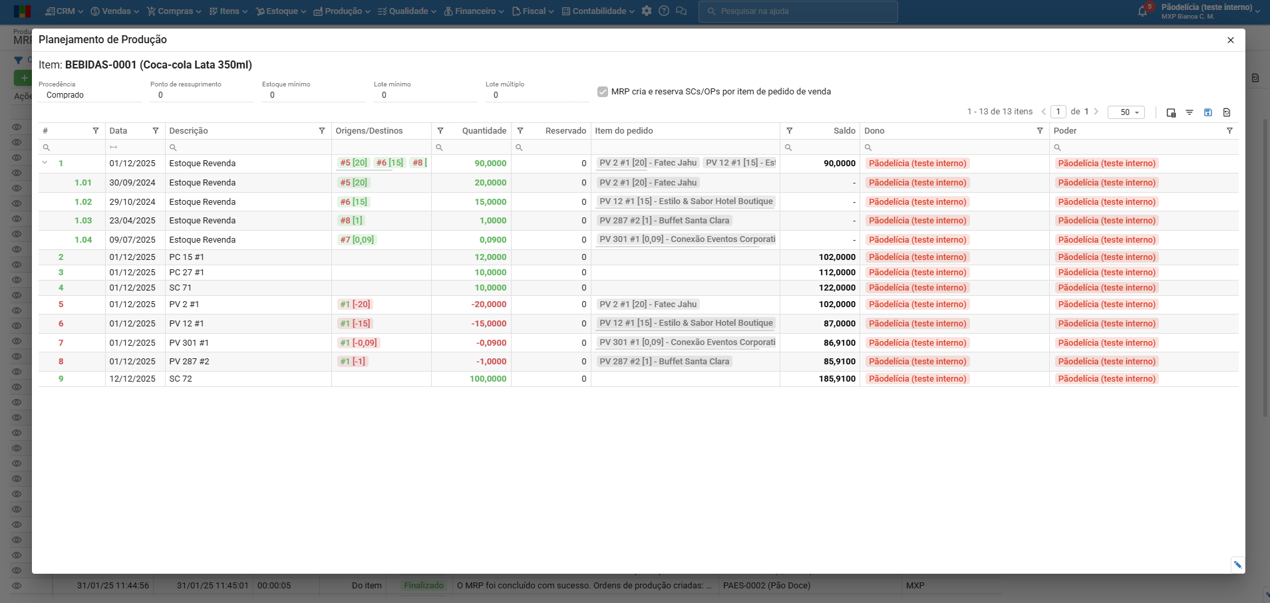Click the restore layout document icon
1270x603 pixels.
pyautogui.click(x=1227, y=112)
